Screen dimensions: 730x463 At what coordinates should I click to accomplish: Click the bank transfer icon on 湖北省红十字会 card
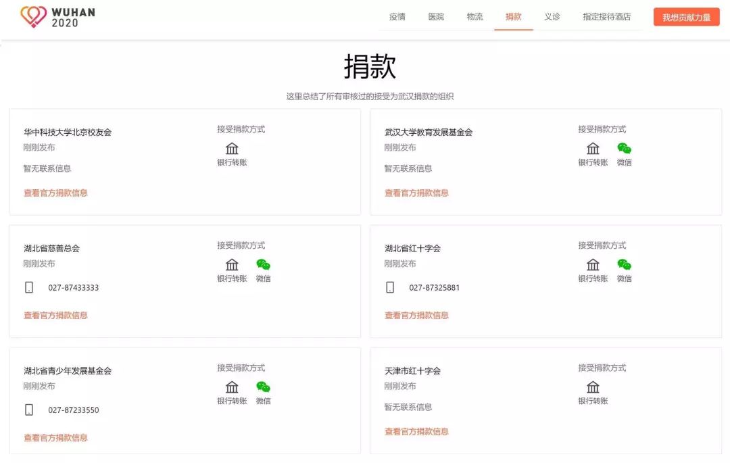593,264
